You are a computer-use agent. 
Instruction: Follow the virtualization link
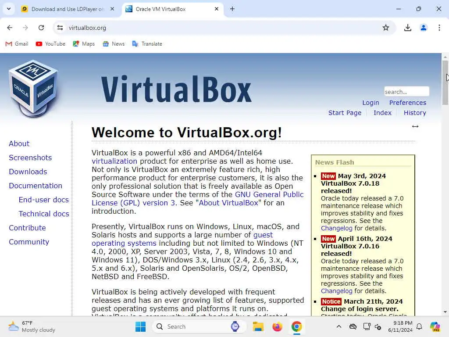(x=114, y=161)
